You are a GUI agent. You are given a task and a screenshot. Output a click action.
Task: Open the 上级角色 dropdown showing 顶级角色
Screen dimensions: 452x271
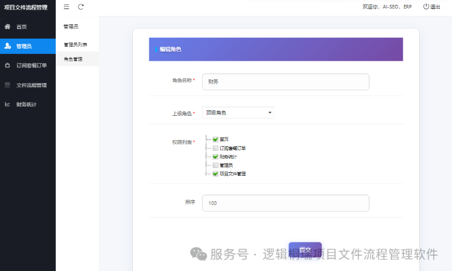[238, 113]
